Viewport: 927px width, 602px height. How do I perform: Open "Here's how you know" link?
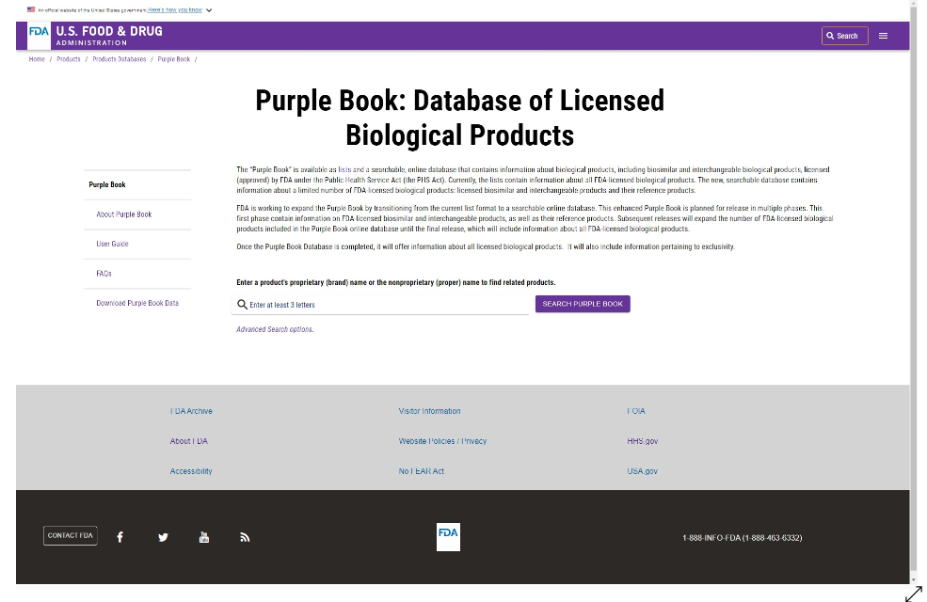[x=175, y=10]
